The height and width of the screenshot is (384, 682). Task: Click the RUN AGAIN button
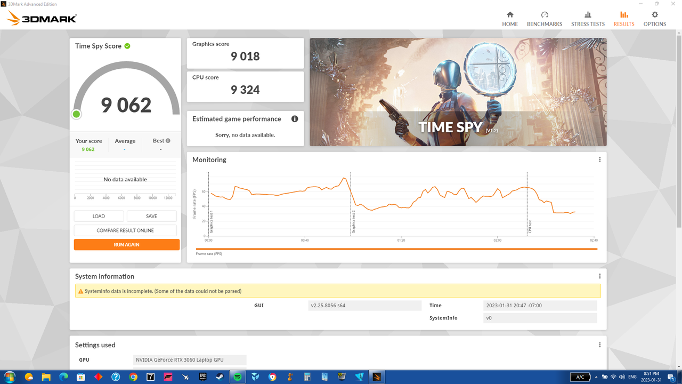[127, 244]
